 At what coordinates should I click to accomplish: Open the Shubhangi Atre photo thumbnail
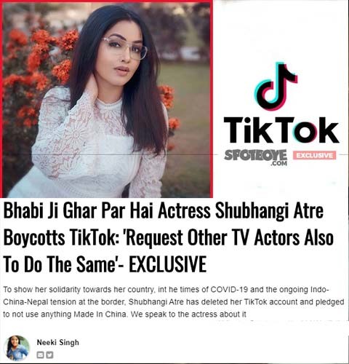coord(107,100)
